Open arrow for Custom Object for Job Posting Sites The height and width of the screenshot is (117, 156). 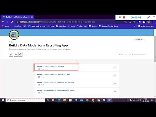pos(115,76)
